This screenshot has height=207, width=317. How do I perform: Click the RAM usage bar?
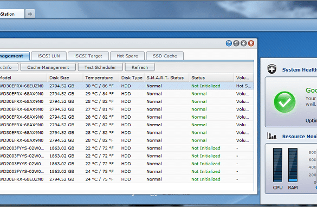pos(293,165)
